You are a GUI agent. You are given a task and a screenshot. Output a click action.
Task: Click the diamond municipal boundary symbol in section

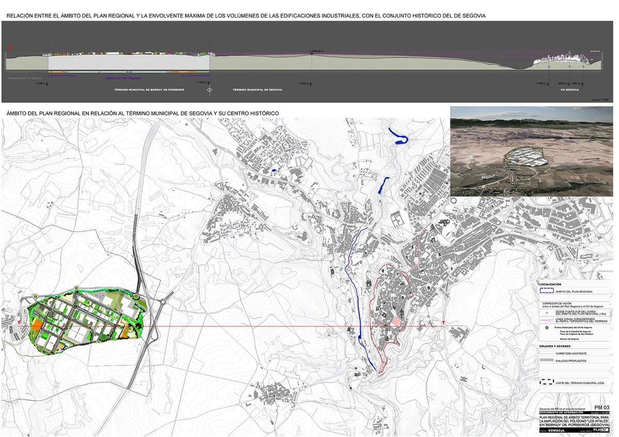click(209, 90)
